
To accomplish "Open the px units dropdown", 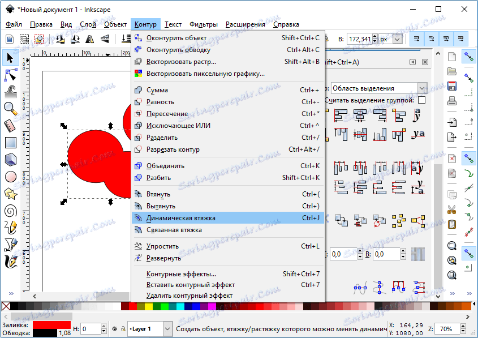I will [x=397, y=40].
